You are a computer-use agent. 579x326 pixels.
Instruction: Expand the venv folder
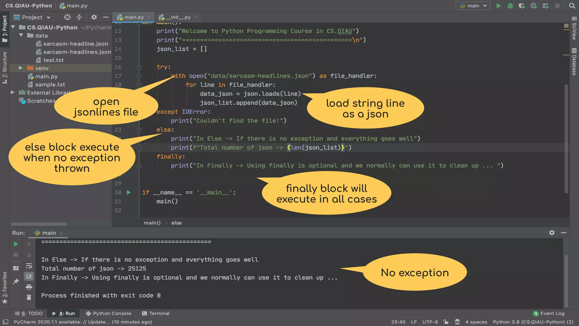tap(21, 68)
